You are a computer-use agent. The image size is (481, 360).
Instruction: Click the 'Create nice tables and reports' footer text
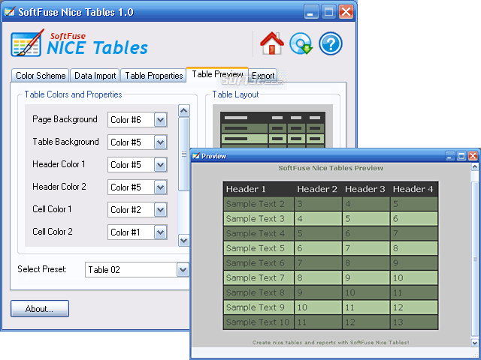(x=331, y=343)
